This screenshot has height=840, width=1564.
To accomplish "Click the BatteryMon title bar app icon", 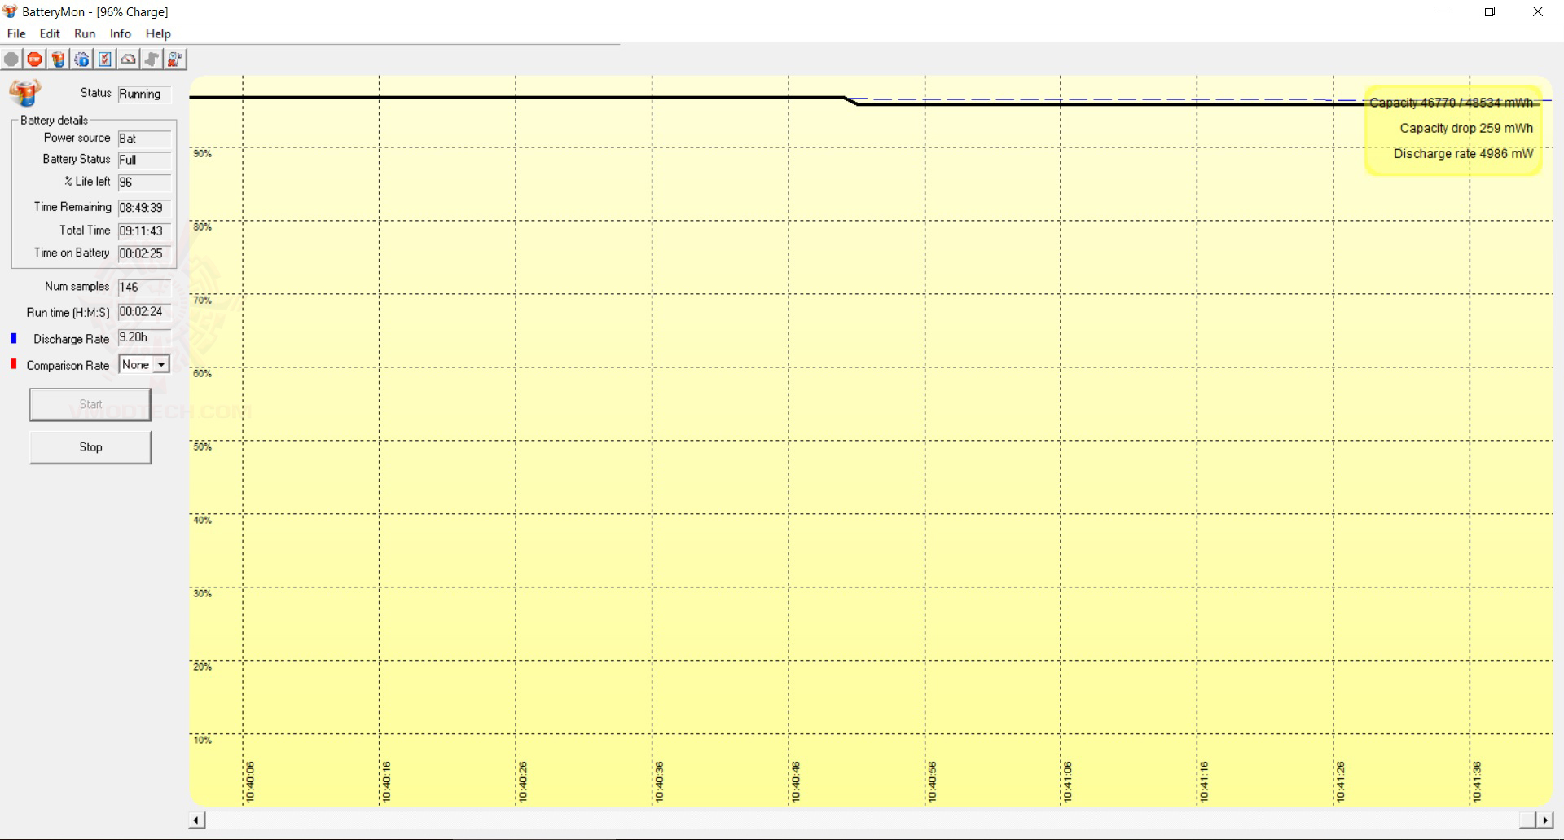I will click(x=10, y=11).
